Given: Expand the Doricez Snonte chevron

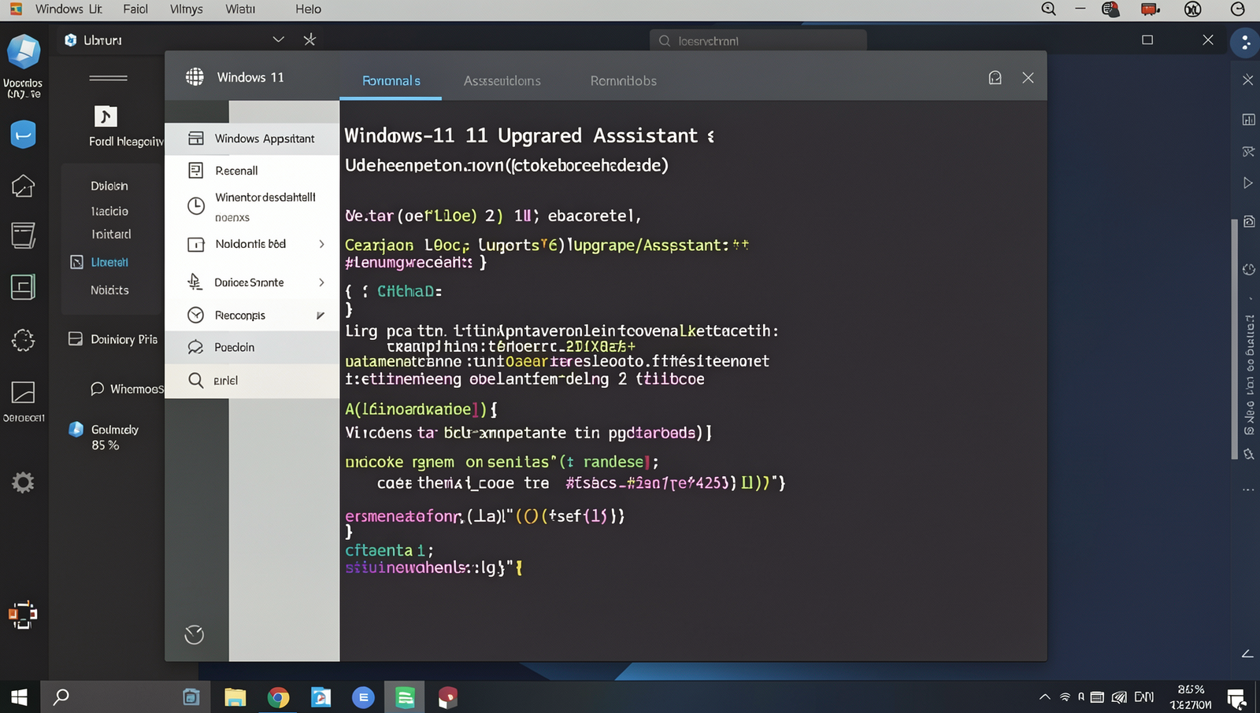Looking at the screenshot, I should 321,283.
